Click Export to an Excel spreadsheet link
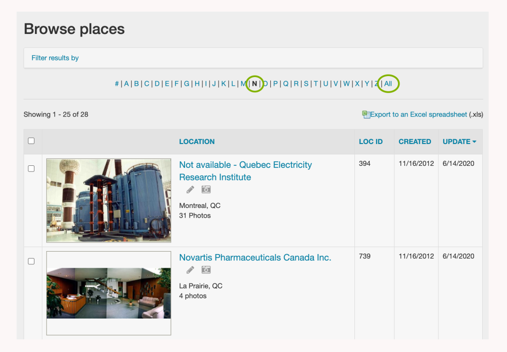The height and width of the screenshot is (352, 507). coord(418,115)
